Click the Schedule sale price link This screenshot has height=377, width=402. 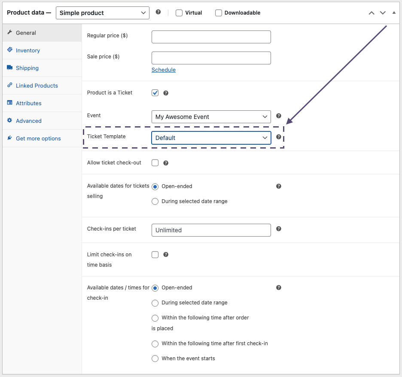[x=164, y=70]
